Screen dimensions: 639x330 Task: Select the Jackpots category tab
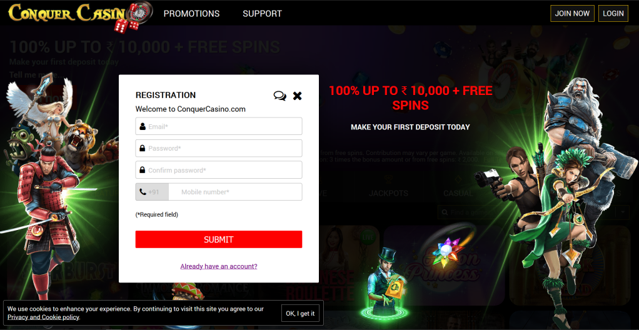coord(388,194)
